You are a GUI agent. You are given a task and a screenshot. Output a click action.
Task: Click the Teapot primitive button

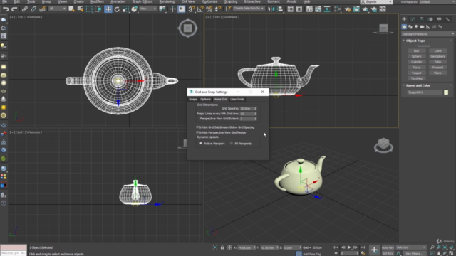point(416,73)
